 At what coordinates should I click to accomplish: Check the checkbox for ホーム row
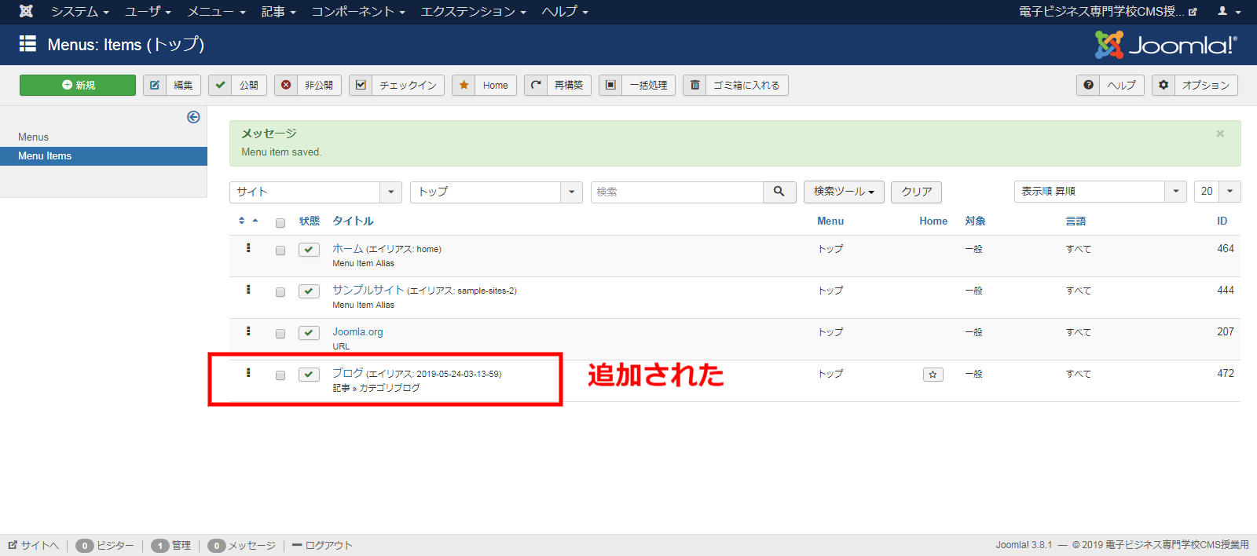point(280,251)
